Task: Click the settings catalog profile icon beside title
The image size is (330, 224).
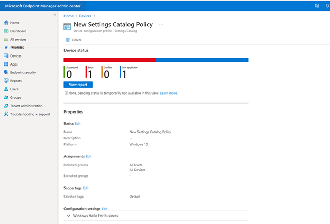Action: coord(67,27)
